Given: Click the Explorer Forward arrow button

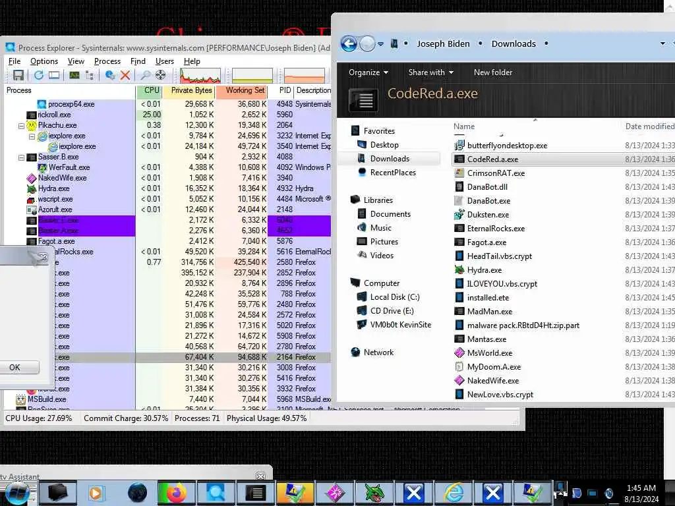Looking at the screenshot, I should [x=367, y=43].
